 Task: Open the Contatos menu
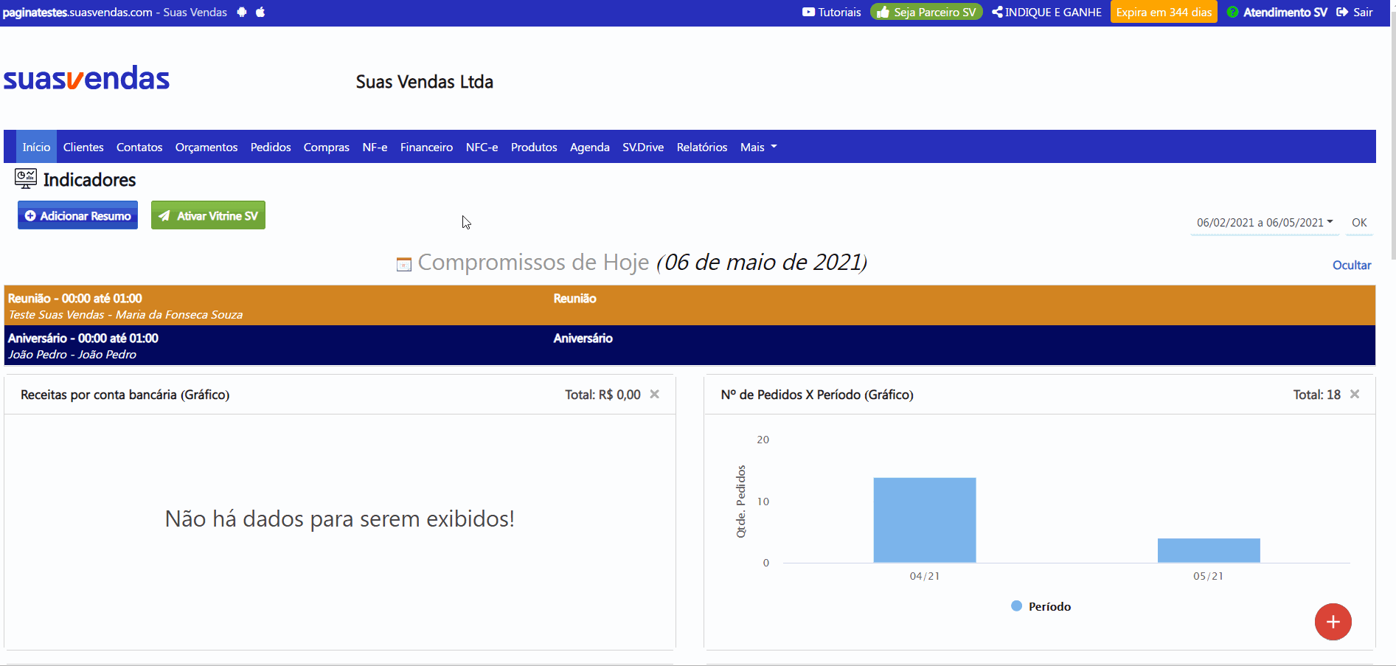click(x=139, y=147)
